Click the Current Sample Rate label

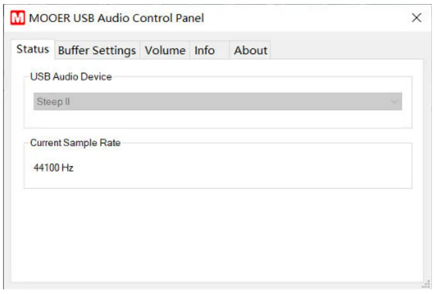(x=75, y=143)
